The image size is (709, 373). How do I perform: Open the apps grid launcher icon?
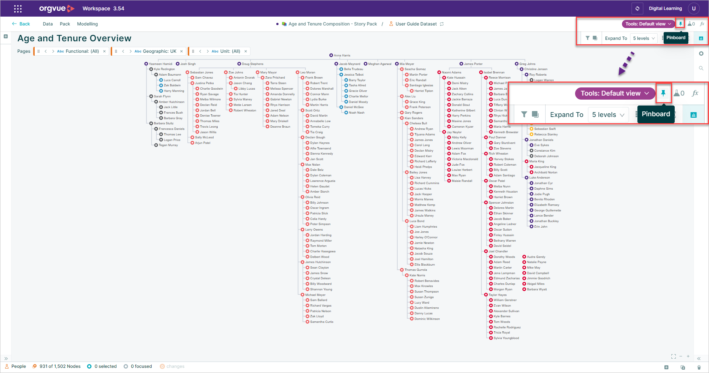point(18,8)
